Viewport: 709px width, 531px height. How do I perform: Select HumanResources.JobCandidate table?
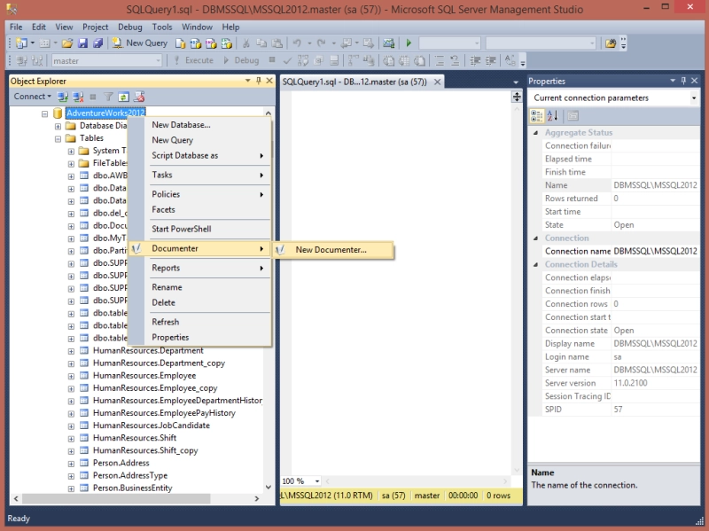tap(151, 426)
